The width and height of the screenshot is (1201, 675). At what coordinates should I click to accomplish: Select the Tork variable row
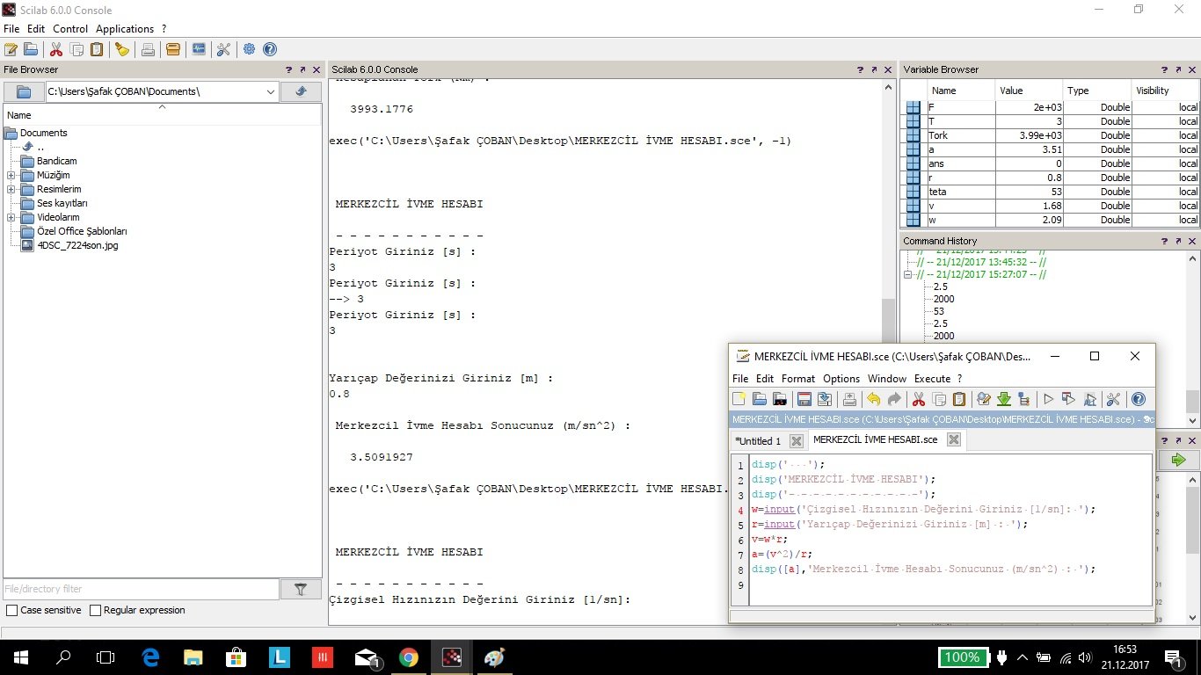pyautogui.click(x=1052, y=135)
